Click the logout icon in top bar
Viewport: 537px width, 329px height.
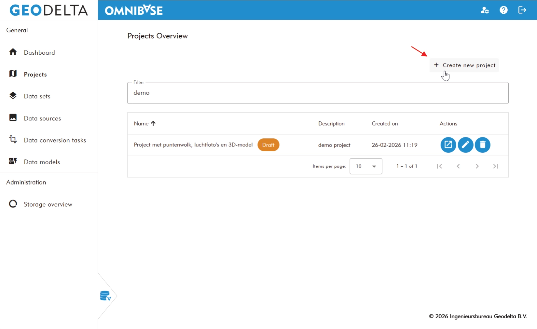(x=522, y=10)
